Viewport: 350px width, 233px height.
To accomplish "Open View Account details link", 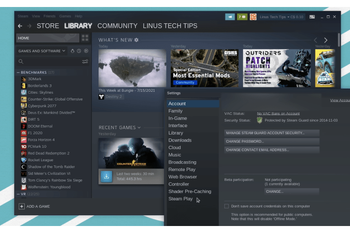I will coord(340,100).
